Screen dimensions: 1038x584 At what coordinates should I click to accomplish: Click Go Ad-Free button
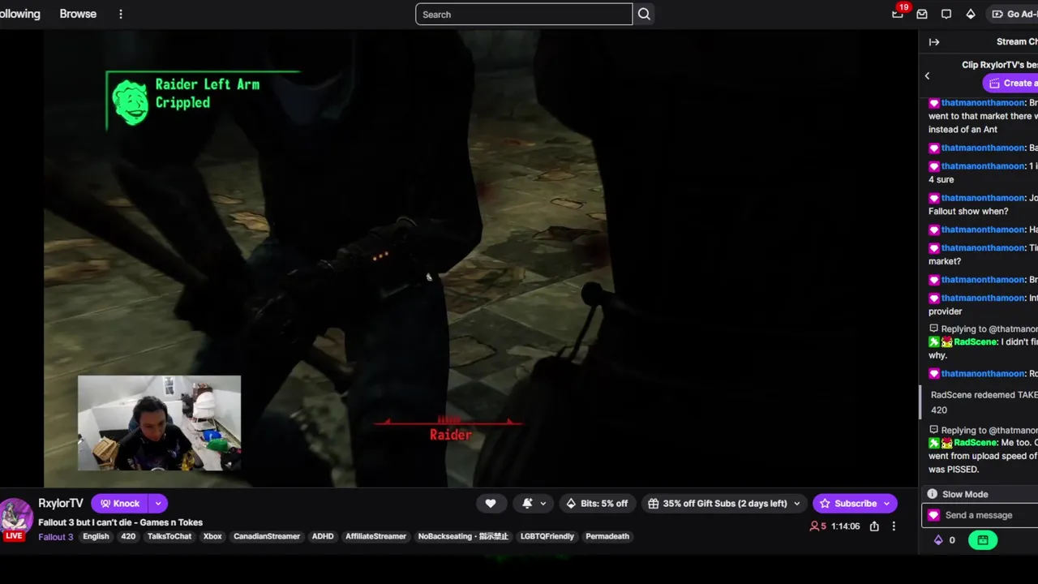click(x=1014, y=14)
